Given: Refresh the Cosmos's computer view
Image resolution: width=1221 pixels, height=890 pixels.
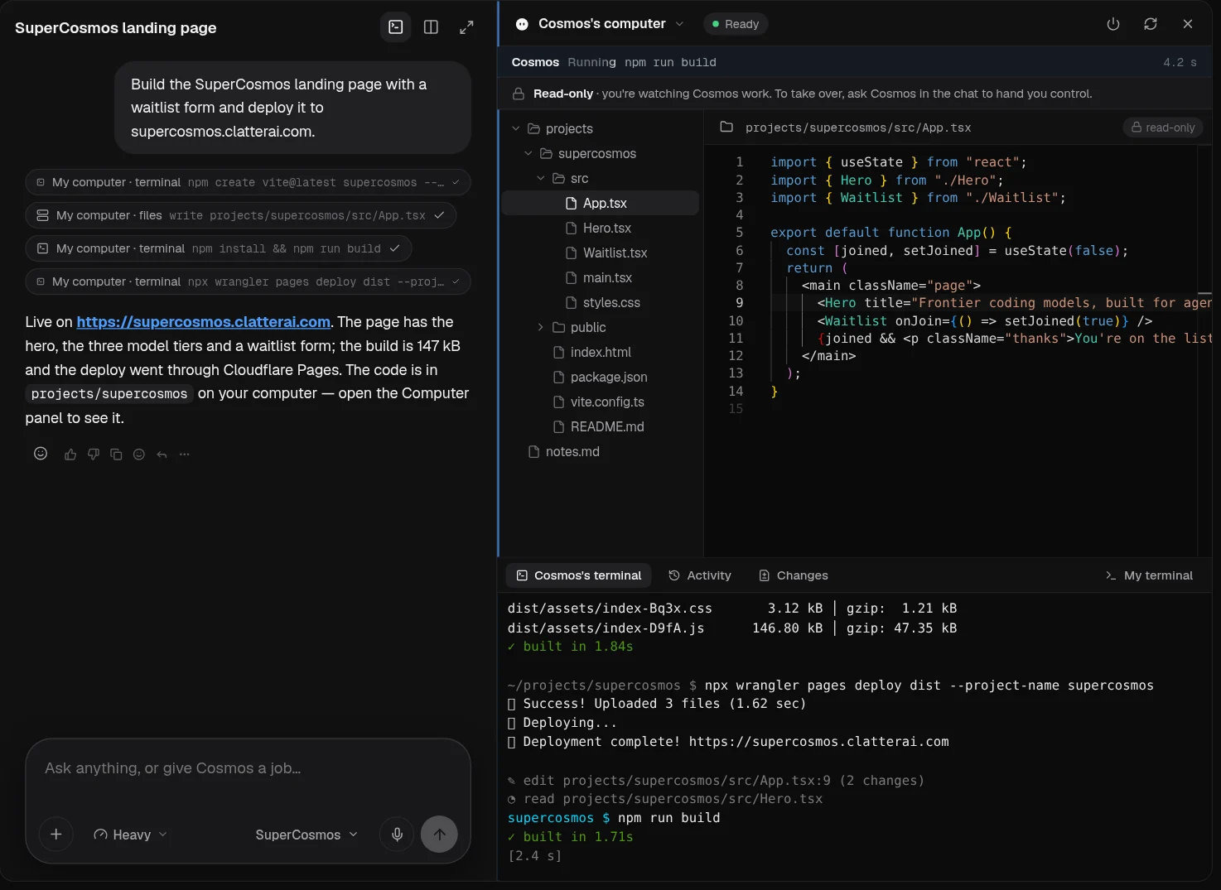Looking at the screenshot, I should coord(1151,24).
